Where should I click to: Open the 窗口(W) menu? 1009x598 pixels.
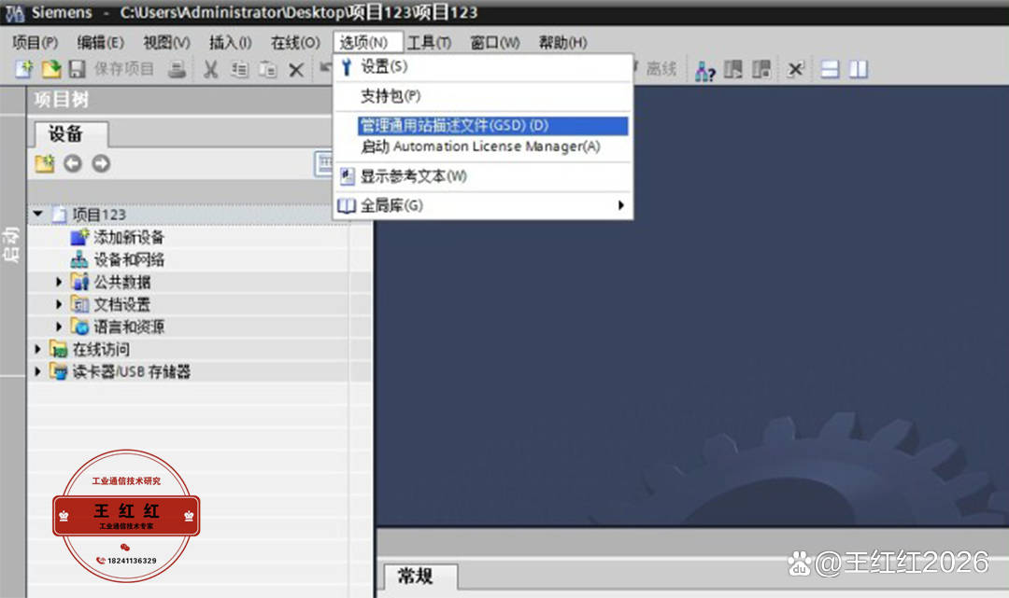point(495,42)
